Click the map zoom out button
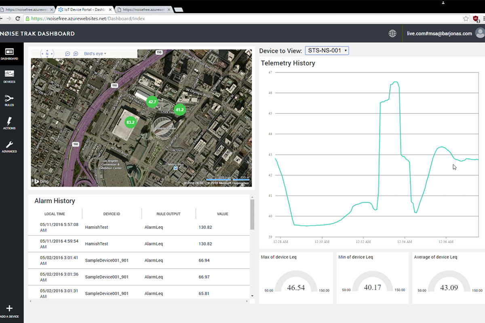The width and height of the screenshot is (485, 323). pyautogui.click(x=67, y=54)
